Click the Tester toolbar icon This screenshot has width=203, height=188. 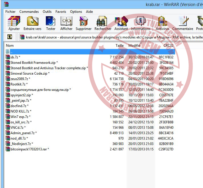(51, 21)
